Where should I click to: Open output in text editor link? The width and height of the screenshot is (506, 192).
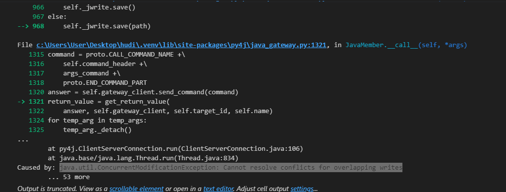(219, 189)
